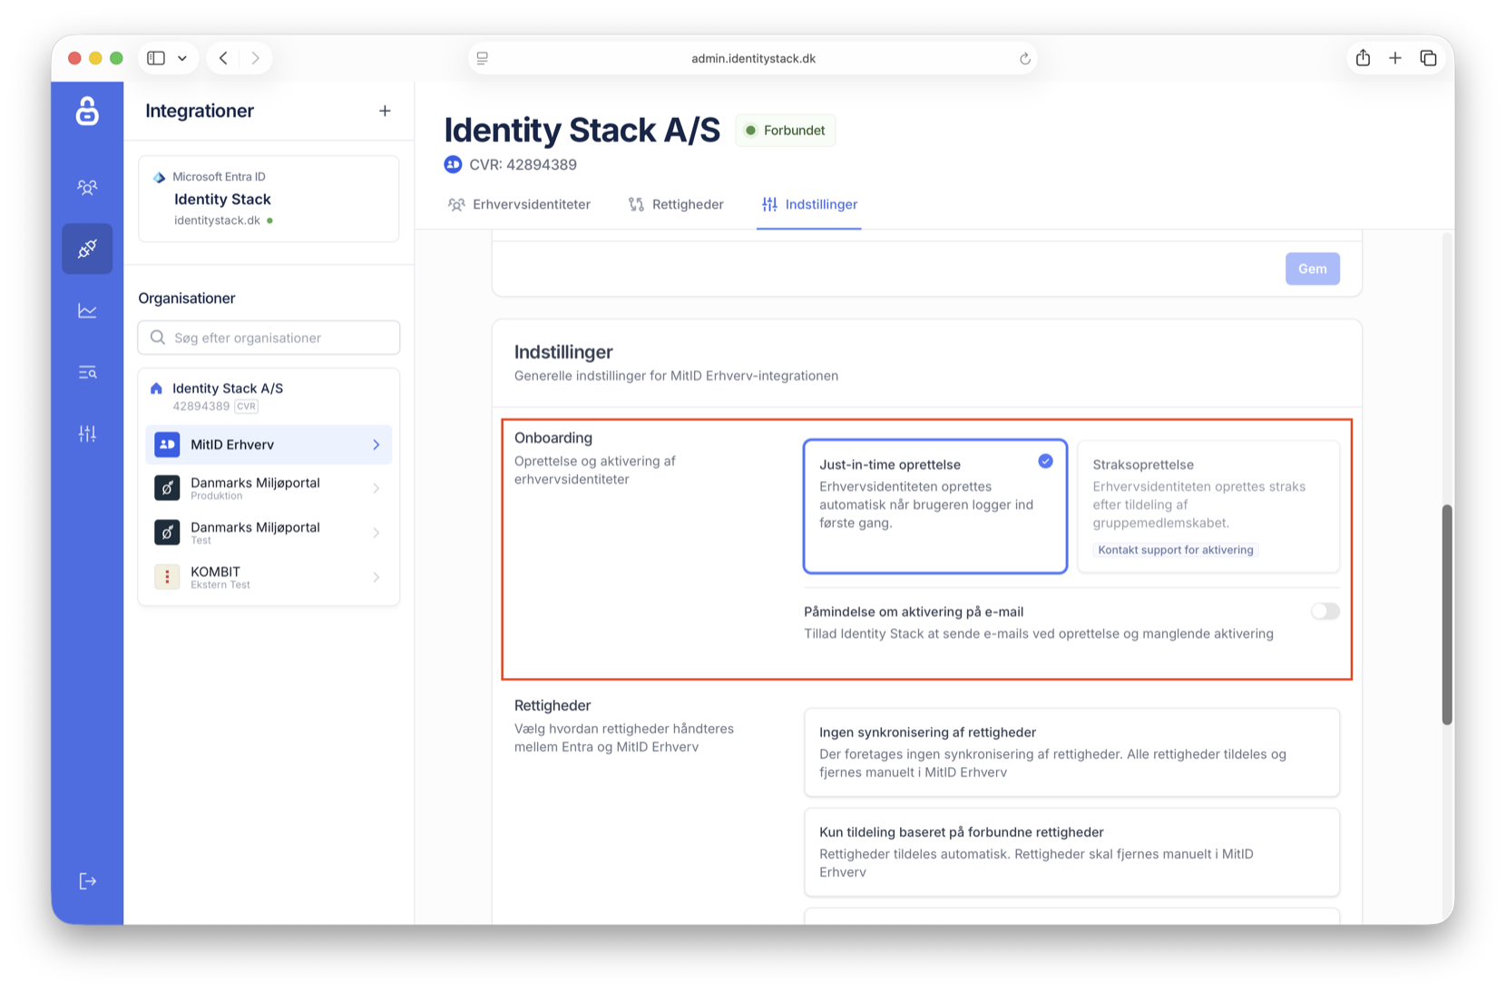Go forward with browser forward arrow
The image size is (1506, 992).
click(256, 58)
